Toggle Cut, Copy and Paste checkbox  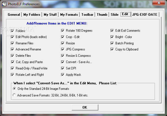pos(13,62)
